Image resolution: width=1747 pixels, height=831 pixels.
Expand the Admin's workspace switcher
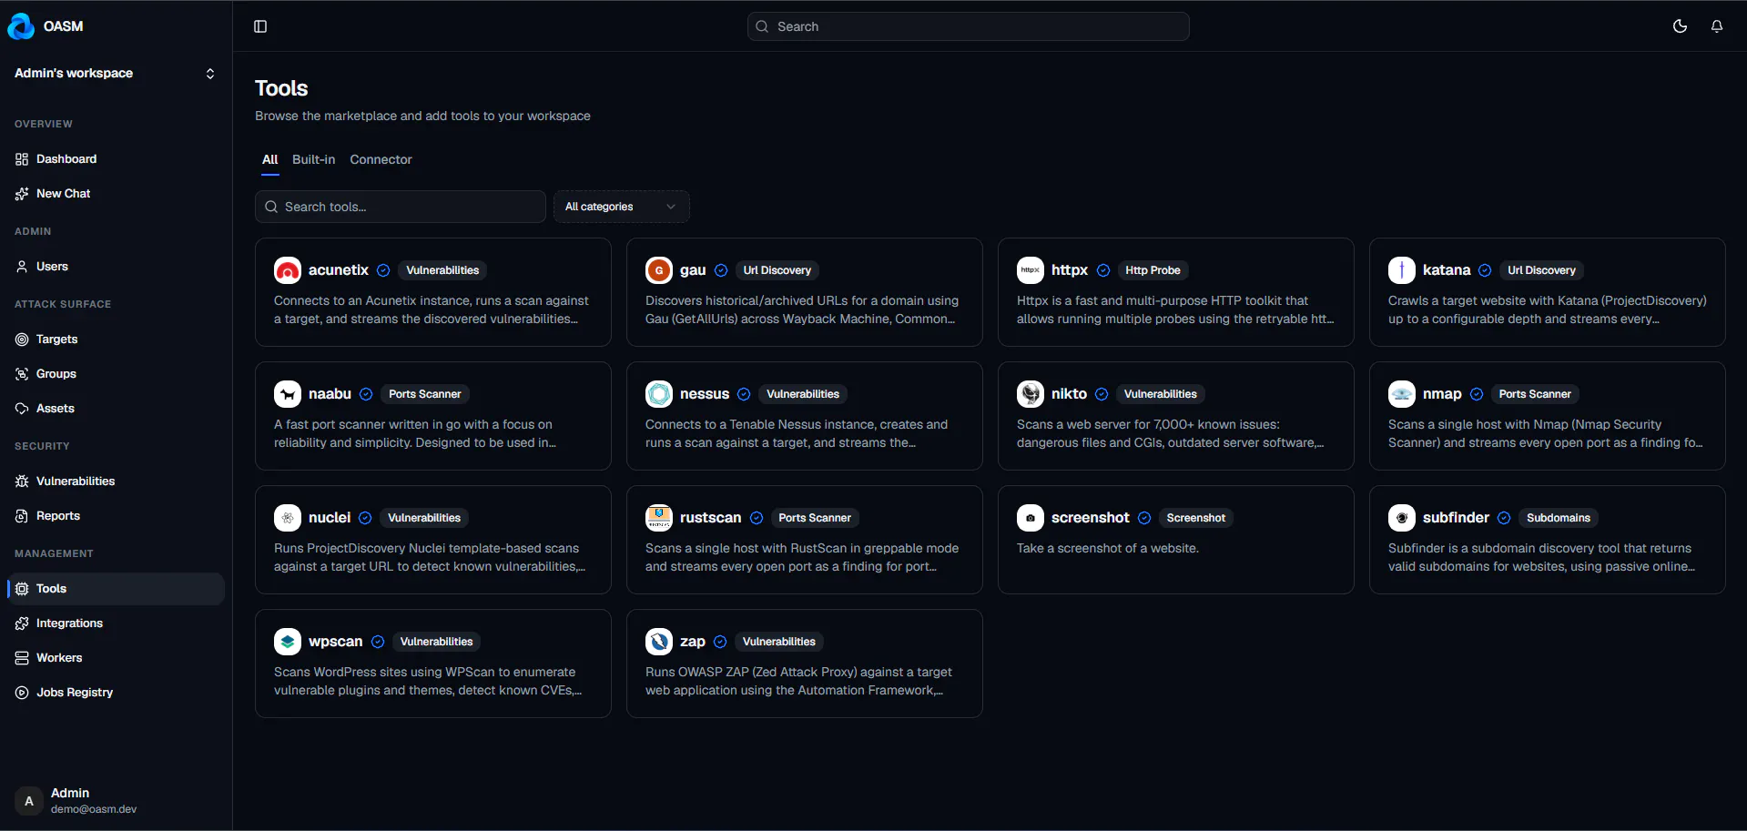pos(116,74)
